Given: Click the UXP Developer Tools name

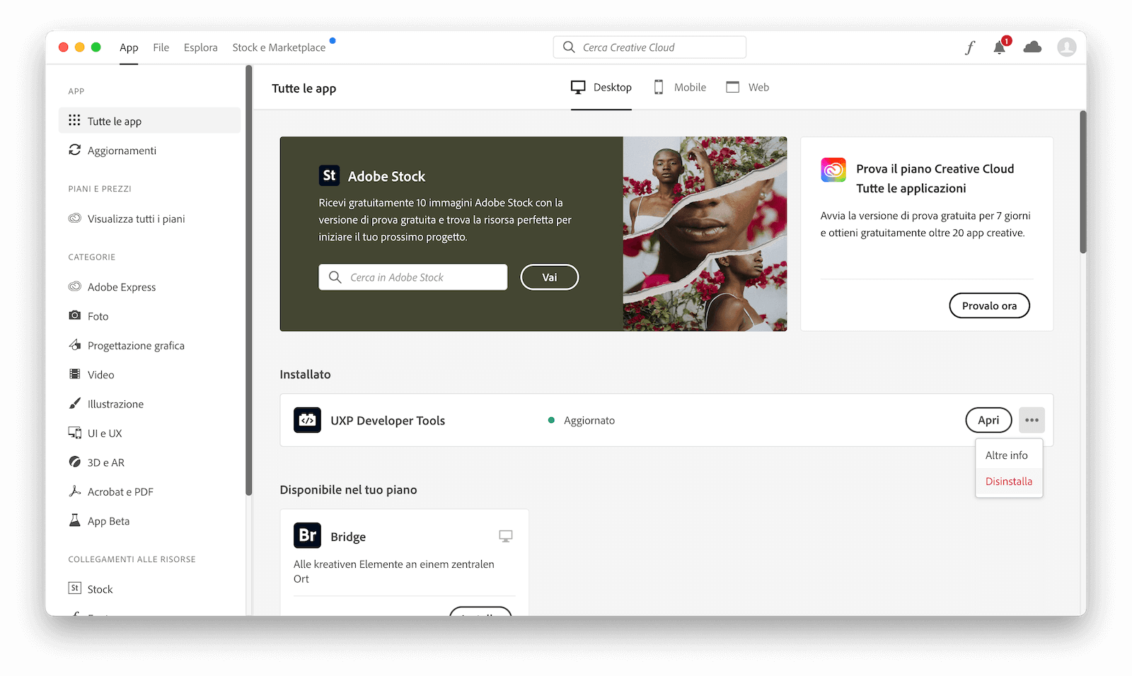Looking at the screenshot, I should click(388, 421).
